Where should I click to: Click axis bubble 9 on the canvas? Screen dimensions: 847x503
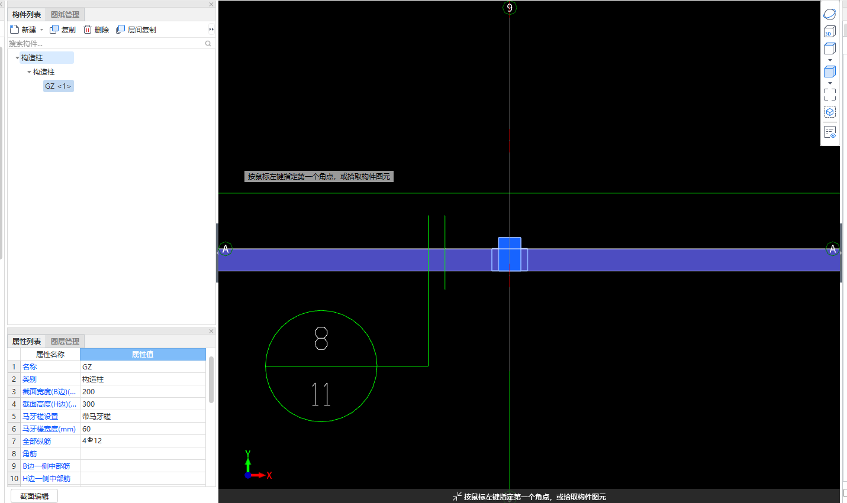point(510,8)
